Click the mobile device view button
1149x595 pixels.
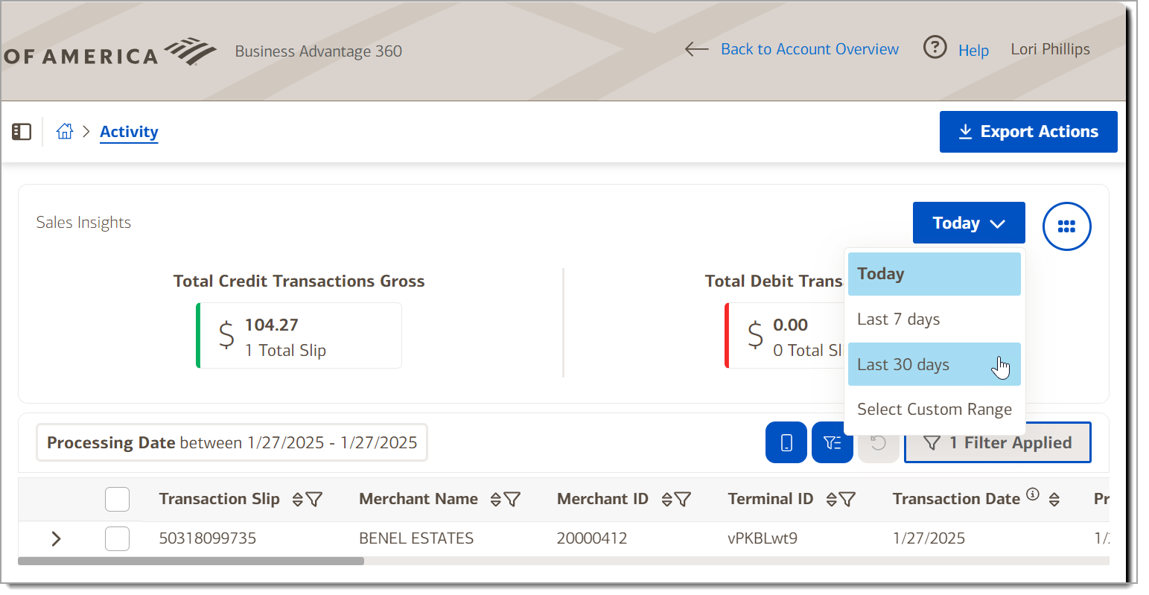(x=786, y=442)
